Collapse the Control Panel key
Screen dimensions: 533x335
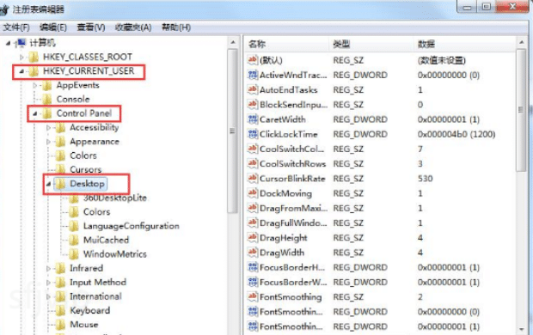point(34,114)
